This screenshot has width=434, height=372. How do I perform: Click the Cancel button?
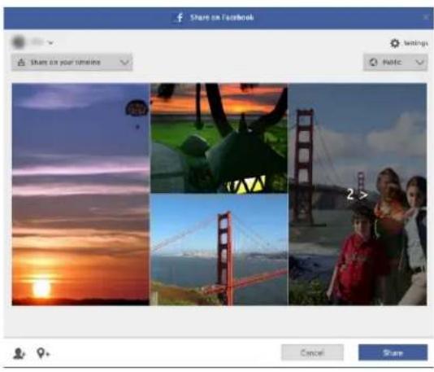pyautogui.click(x=312, y=352)
